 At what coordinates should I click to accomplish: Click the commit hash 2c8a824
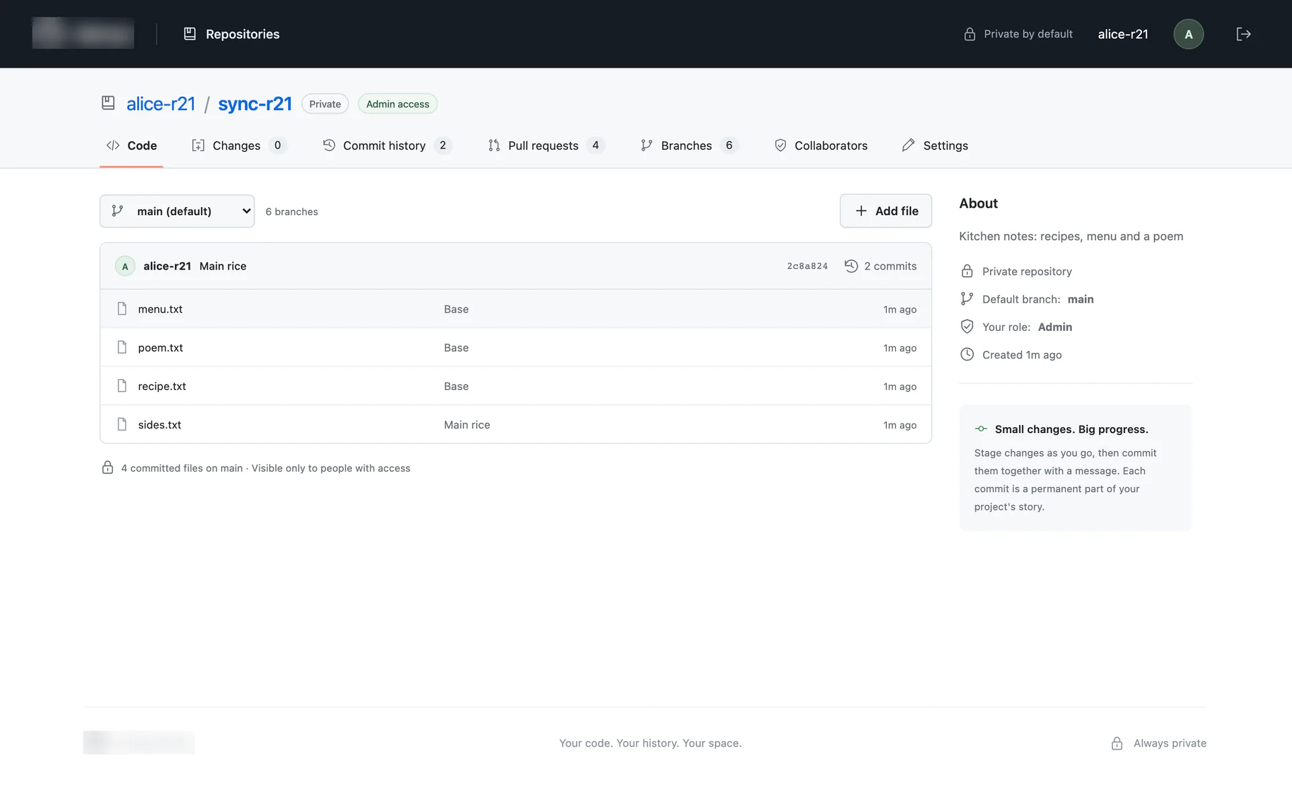[808, 266]
